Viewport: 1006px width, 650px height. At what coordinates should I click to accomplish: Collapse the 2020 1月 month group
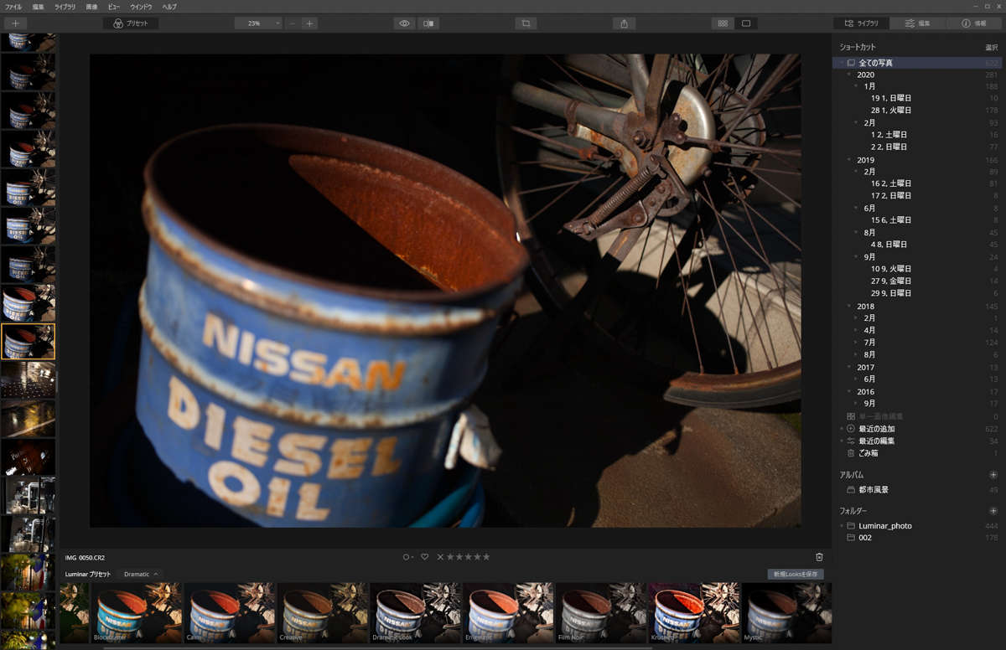[x=856, y=86]
